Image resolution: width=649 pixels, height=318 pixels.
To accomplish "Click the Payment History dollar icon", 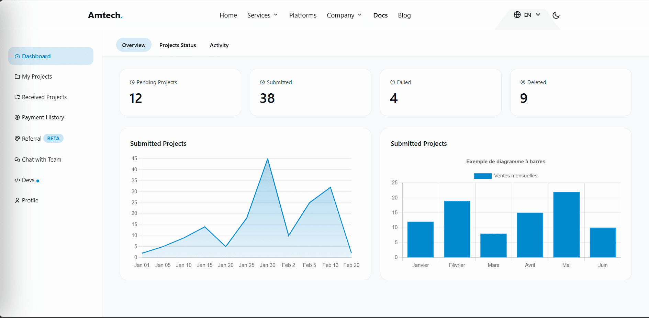I will click(17, 117).
